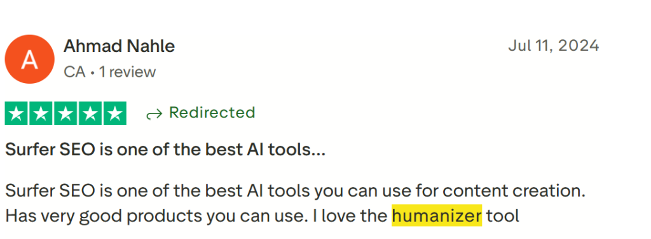Viewport: 651px width, 239px height.
Task: Click the yellow highlighted word 'humanizer'
Action: point(437,216)
